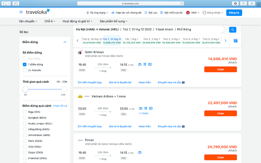Open the VND currency dropdown
The width and height of the screenshot is (261, 163).
pos(192,13)
